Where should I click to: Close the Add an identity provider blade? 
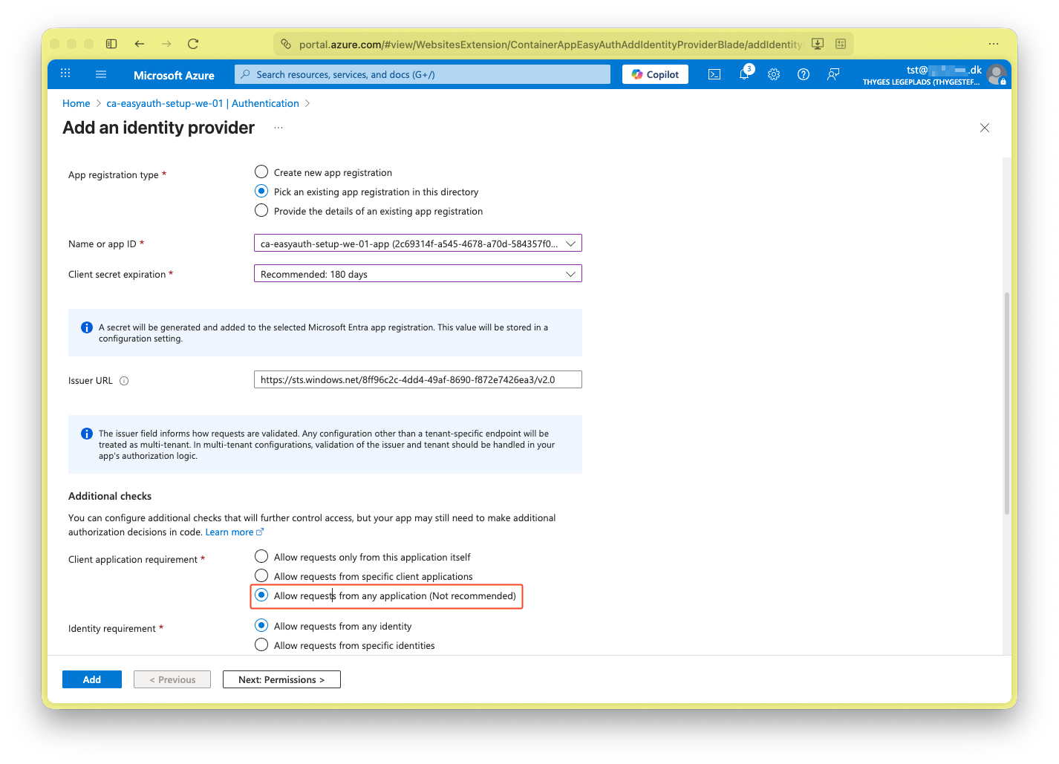pos(985,128)
